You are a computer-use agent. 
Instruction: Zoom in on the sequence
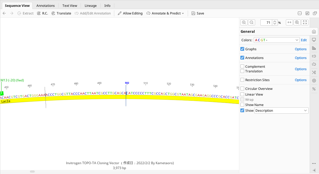(x=244, y=22)
